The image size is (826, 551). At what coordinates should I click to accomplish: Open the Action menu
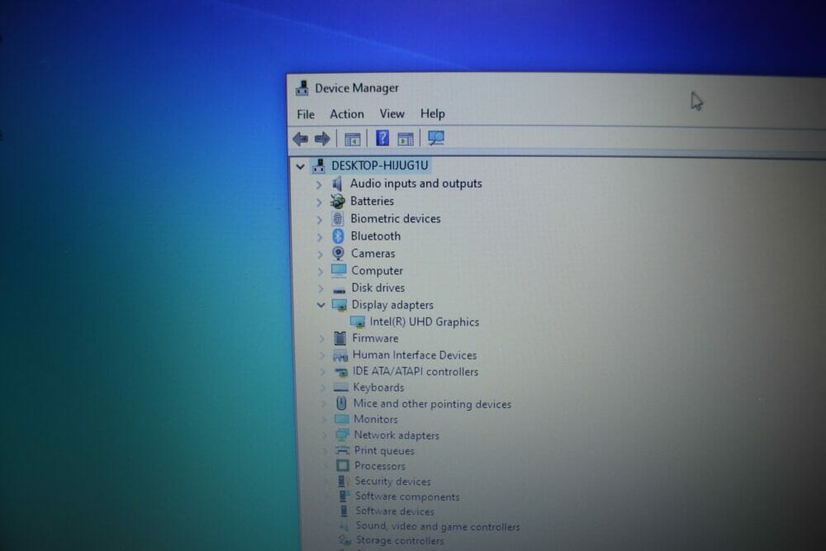tap(347, 114)
